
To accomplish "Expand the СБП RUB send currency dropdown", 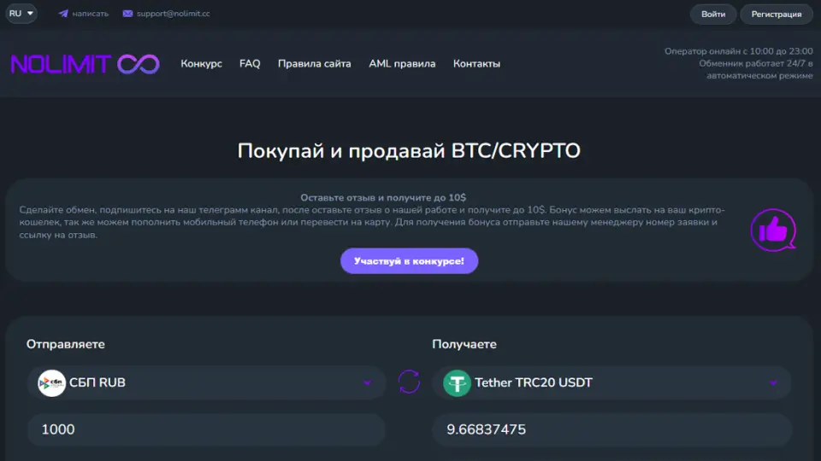I will [206, 382].
